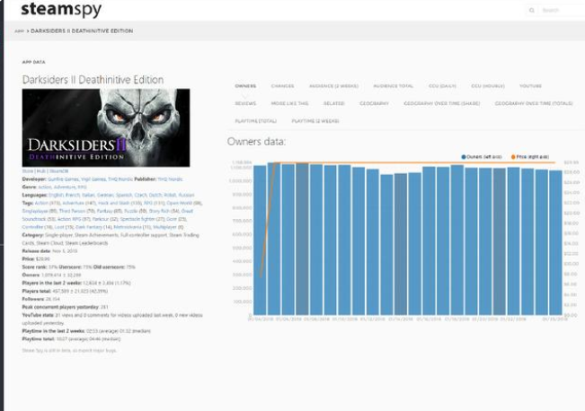Open the Hub link
Viewport: 585px width, 411px height.
coord(41,171)
